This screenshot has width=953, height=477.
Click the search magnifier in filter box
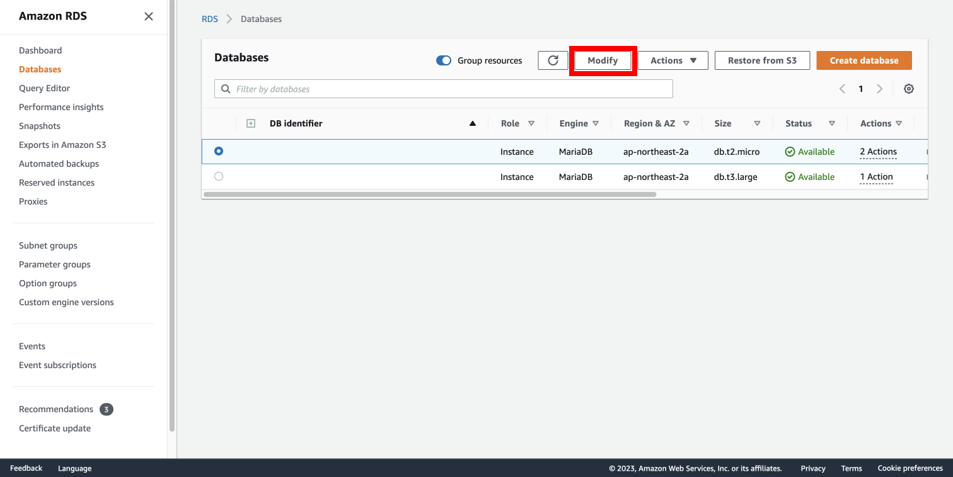pyautogui.click(x=226, y=89)
